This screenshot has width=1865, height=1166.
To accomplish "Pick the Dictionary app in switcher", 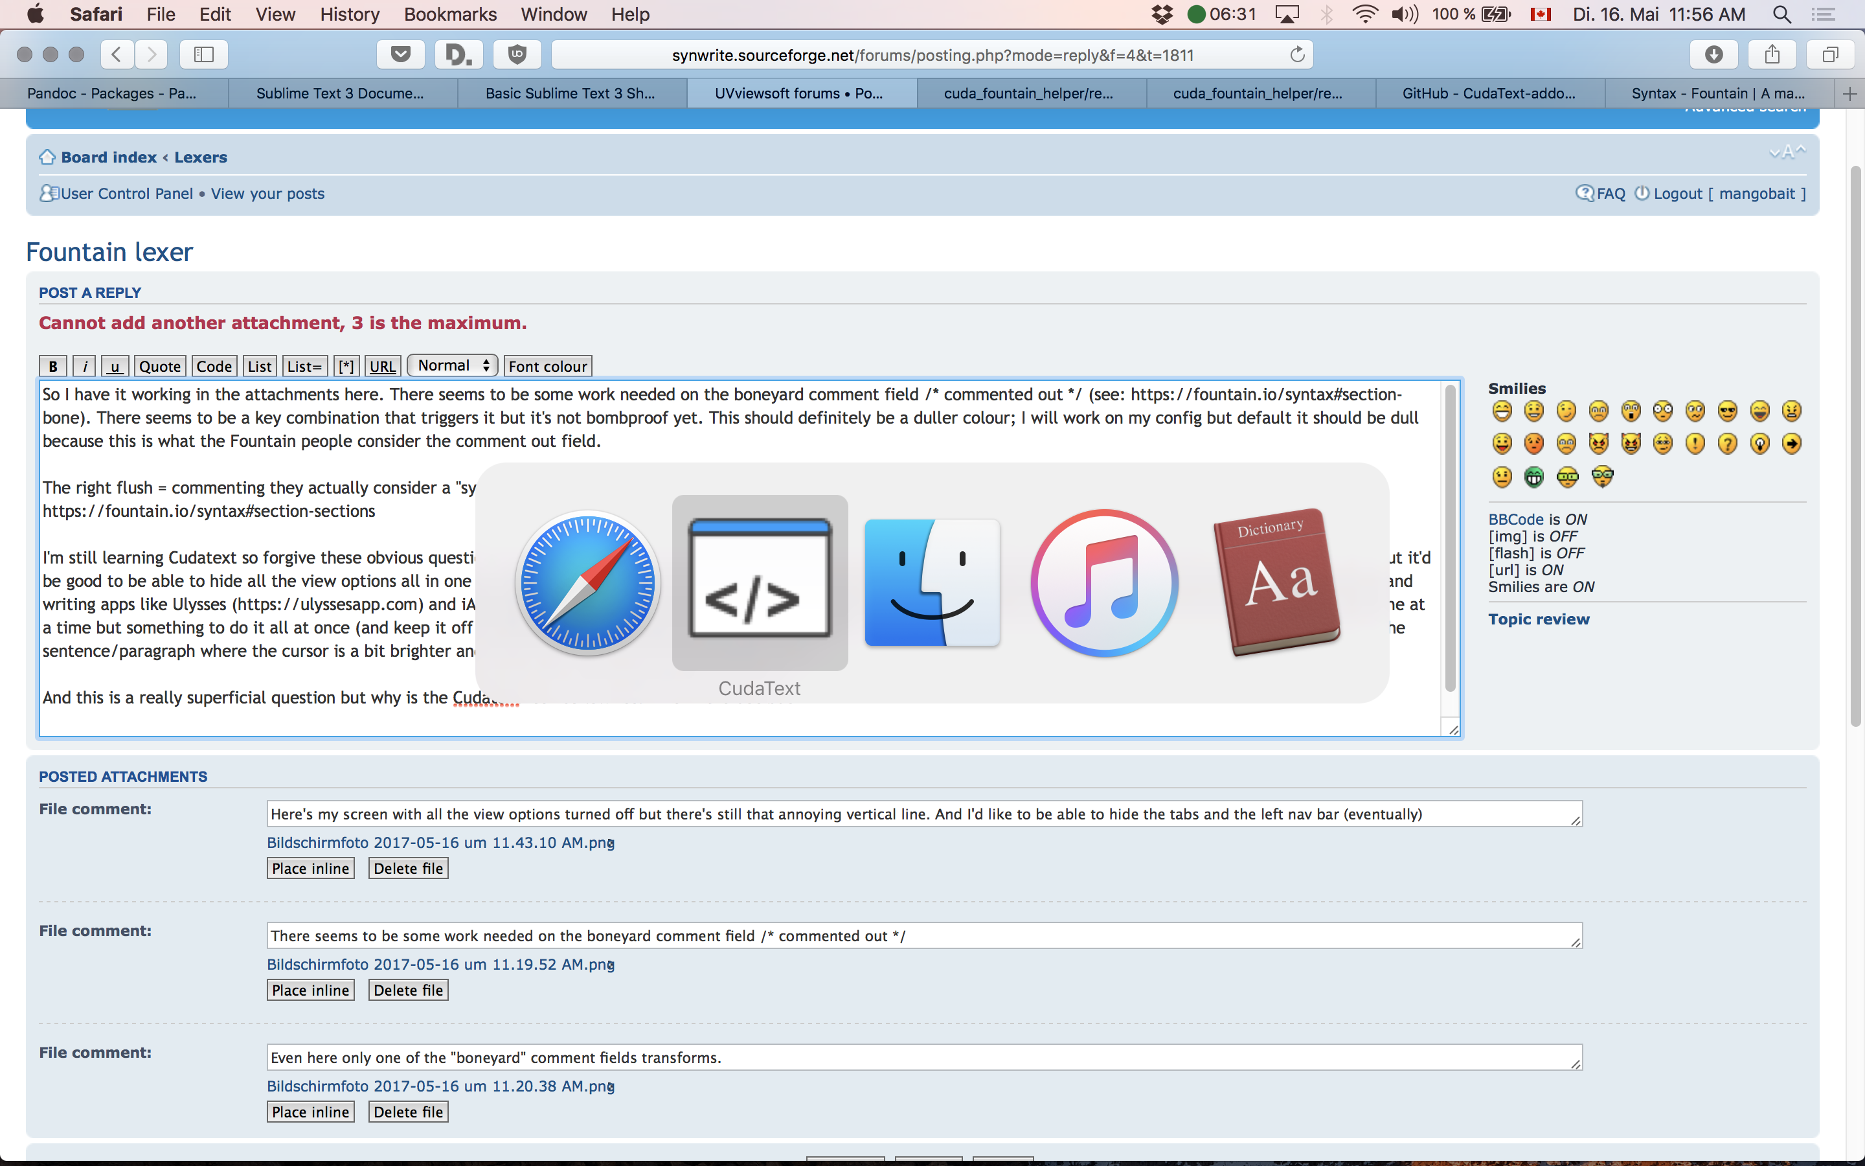I will [x=1276, y=583].
